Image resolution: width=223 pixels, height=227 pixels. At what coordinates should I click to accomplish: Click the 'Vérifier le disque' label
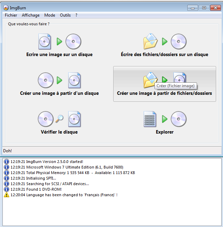tap(59, 132)
